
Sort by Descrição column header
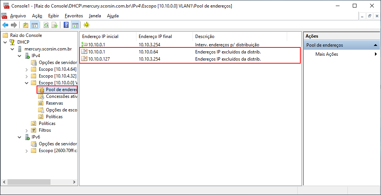point(240,37)
